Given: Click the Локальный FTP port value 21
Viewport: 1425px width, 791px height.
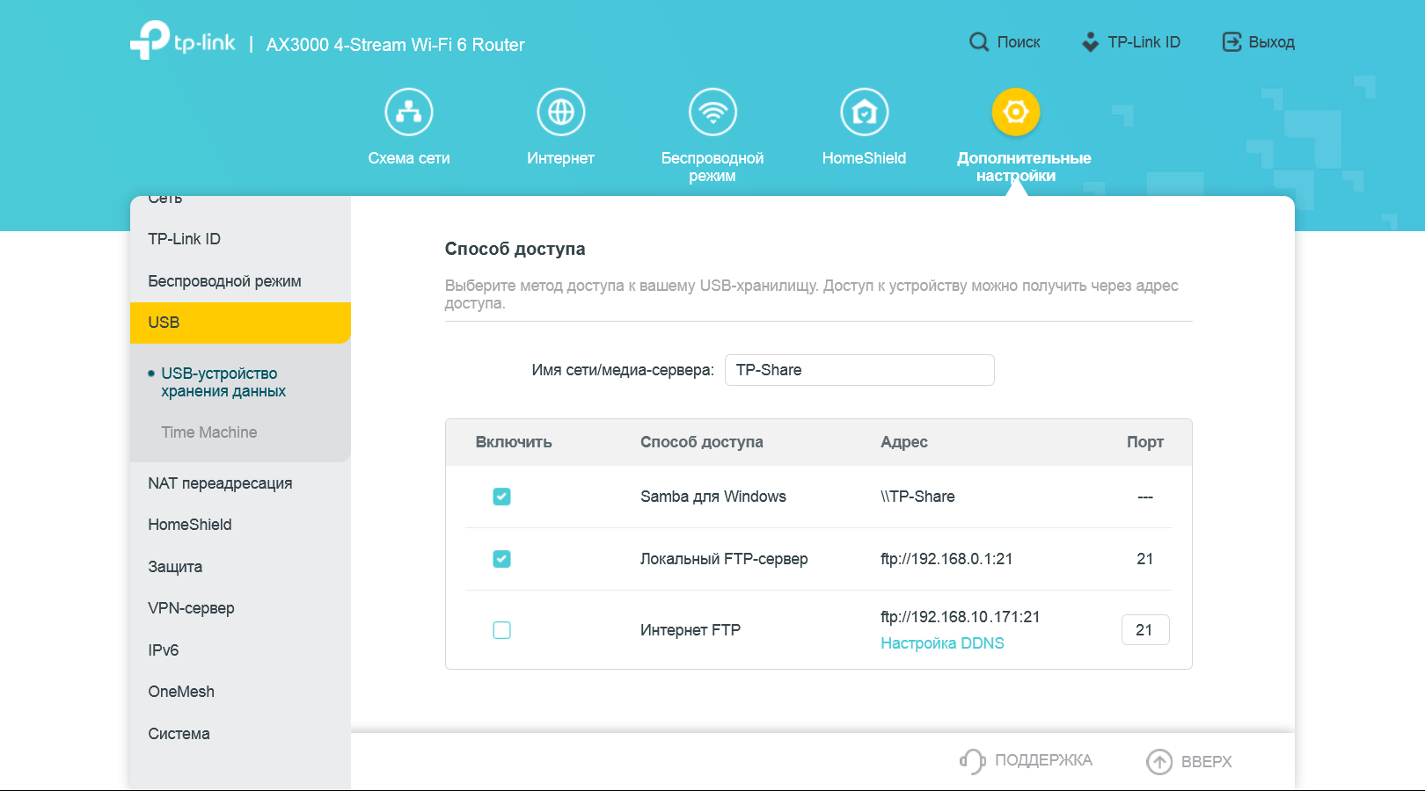Looking at the screenshot, I should [x=1145, y=559].
